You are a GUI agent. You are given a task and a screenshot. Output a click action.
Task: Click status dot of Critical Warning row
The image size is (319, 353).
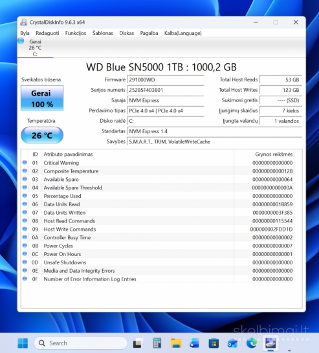point(25,162)
